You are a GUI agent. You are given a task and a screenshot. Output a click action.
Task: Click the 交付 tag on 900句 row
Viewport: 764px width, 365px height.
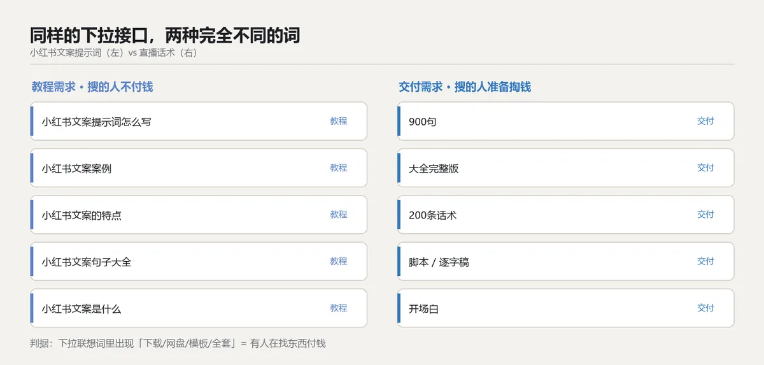click(705, 121)
